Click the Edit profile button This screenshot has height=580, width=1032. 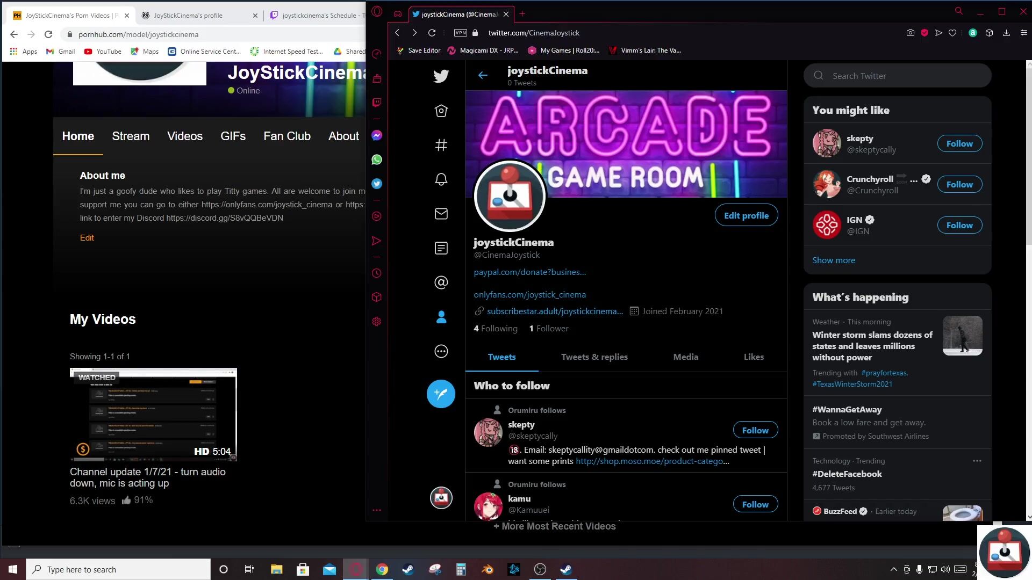pos(746,215)
